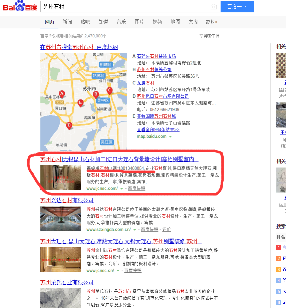286x308 pixels.
Task: Select the 网页 tab
Action: [49, 22]
